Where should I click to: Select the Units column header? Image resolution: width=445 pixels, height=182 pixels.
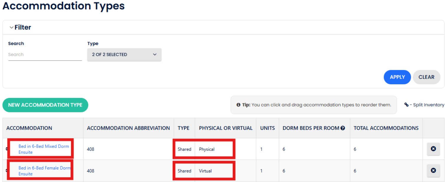pos(267,128)
